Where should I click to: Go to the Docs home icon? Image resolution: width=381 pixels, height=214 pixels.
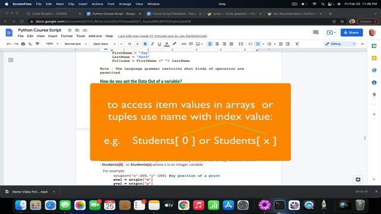[x=9, y=33]
